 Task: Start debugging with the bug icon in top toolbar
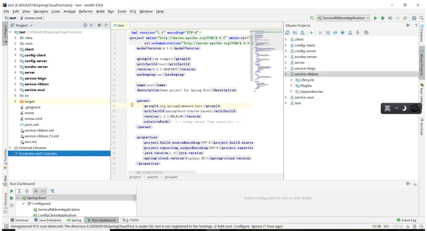[x=383, y=18]
